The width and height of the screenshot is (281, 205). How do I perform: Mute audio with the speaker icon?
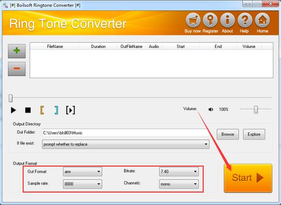click(x=211, y=109)
